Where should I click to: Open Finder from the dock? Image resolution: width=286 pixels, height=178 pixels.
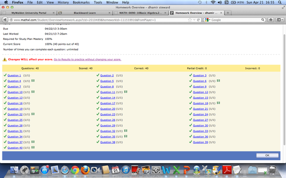coord(14,170)
